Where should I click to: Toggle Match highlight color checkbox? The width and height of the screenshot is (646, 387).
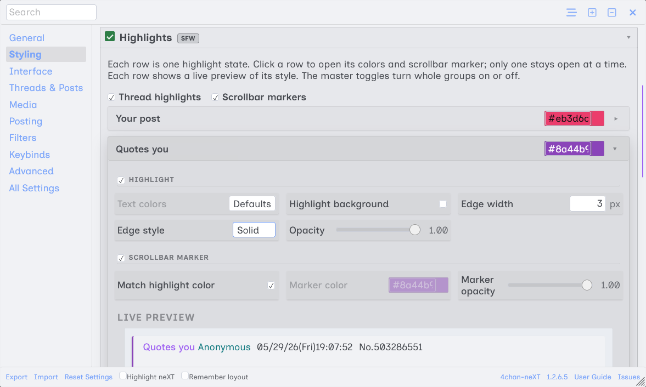271,286
